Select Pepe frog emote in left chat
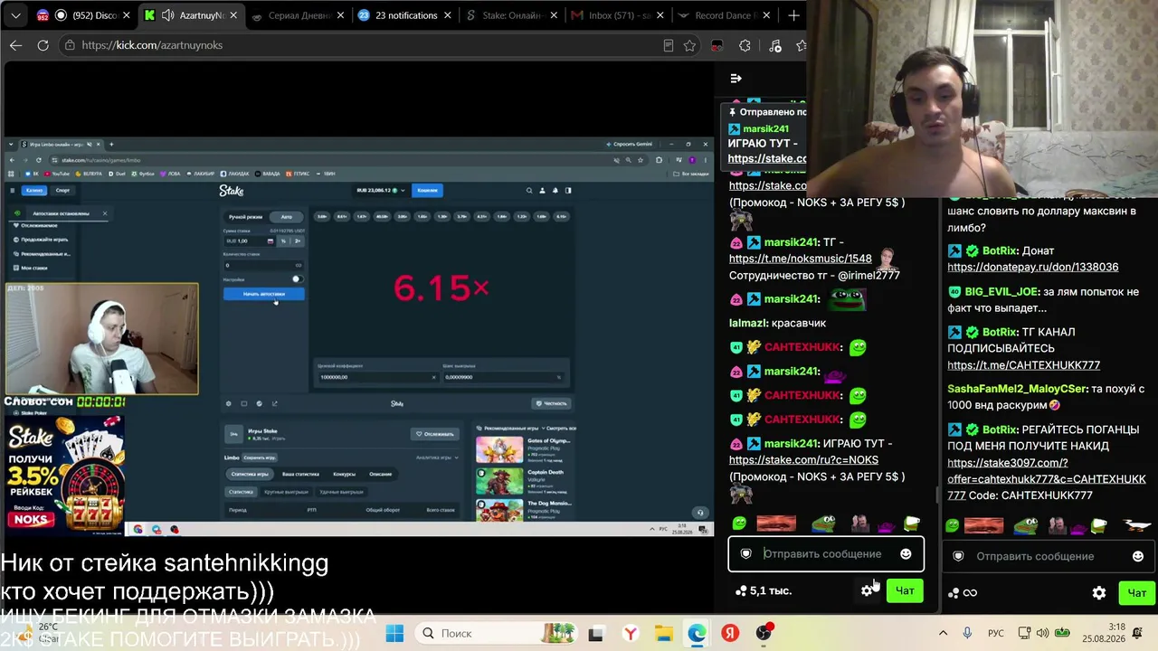The image size is (1158, 651). pyautogui.click(x=823, y=524)
